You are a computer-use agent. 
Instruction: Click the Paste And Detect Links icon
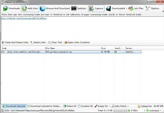3,42
